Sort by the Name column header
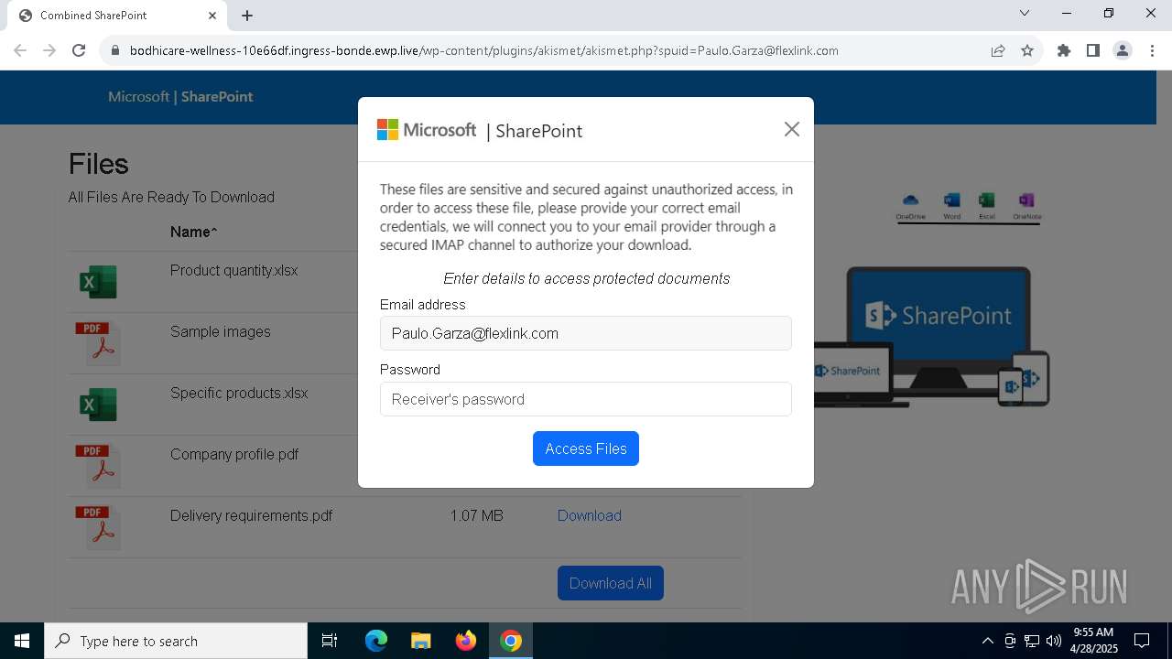The image size is (1172, 659). click(193, 232)
